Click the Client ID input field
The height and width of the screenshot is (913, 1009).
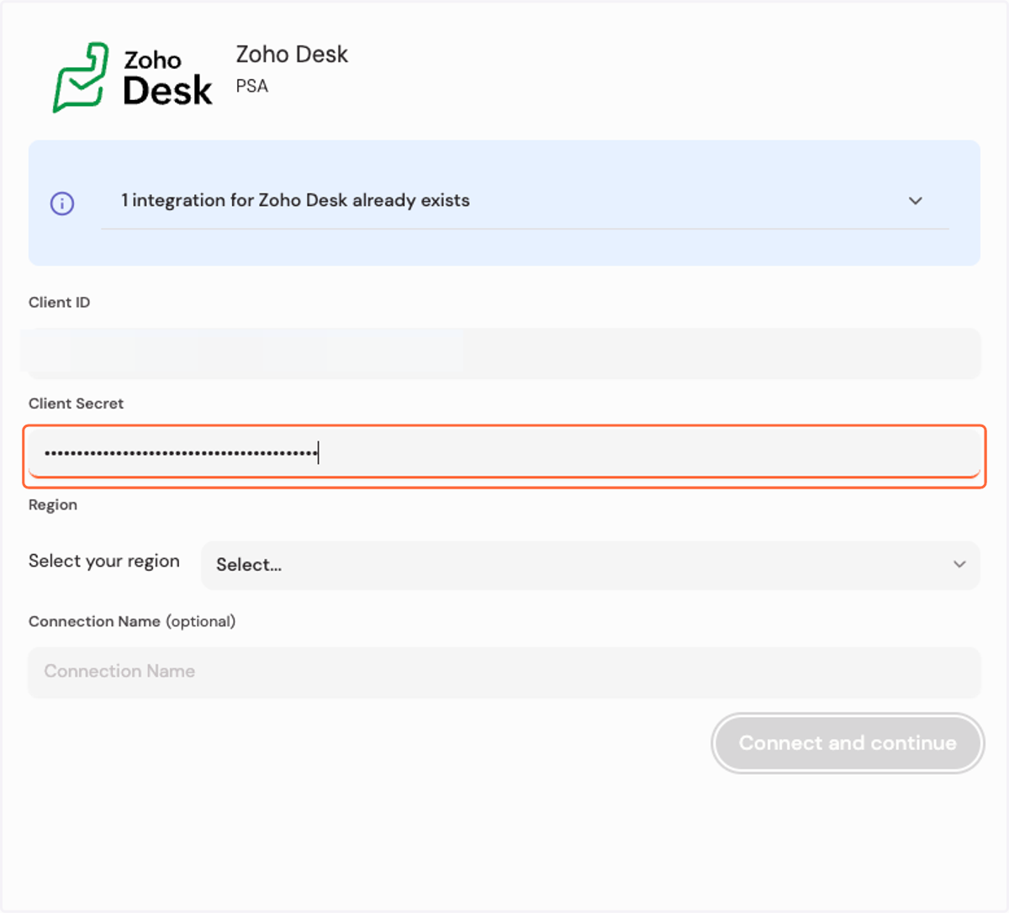point(504,353)
